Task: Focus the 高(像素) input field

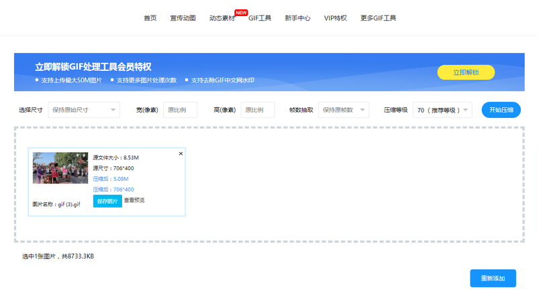Action: click(258, 110)
